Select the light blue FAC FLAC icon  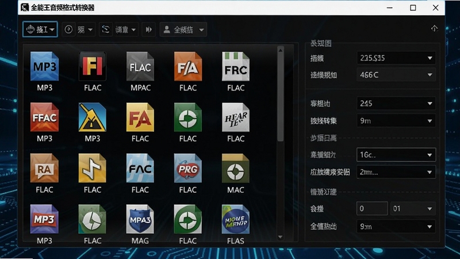point(140,168)
